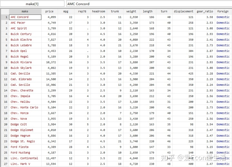The height and width of the screenshot is (167, 232).
Task: Select the length column header
Action: [148, 11]
